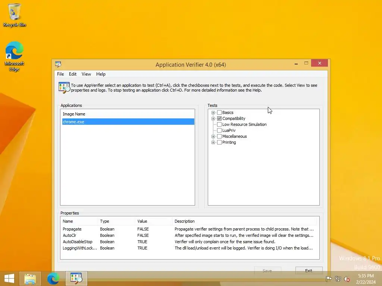The width and height of the screenshot is (382, 286).
Task: Click the Low Resource Simulation label
Action: pyautogui.click(x=244, y=124)
